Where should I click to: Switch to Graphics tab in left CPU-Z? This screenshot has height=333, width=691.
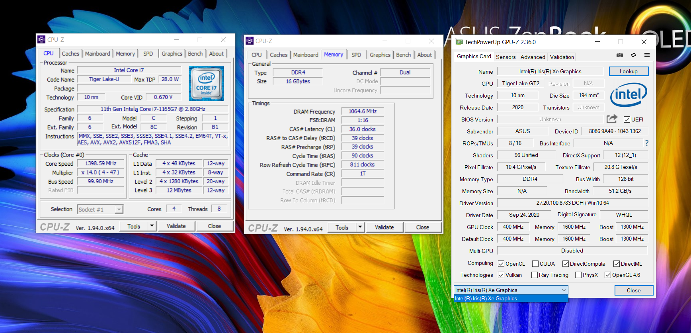coord(172,53)
